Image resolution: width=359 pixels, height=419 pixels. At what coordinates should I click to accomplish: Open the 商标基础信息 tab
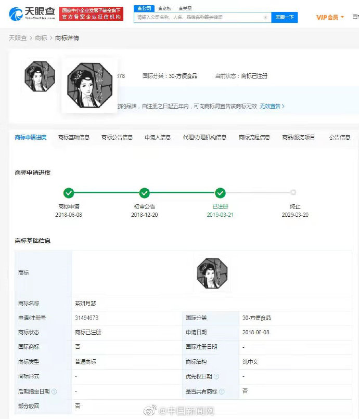pos(74,137)
